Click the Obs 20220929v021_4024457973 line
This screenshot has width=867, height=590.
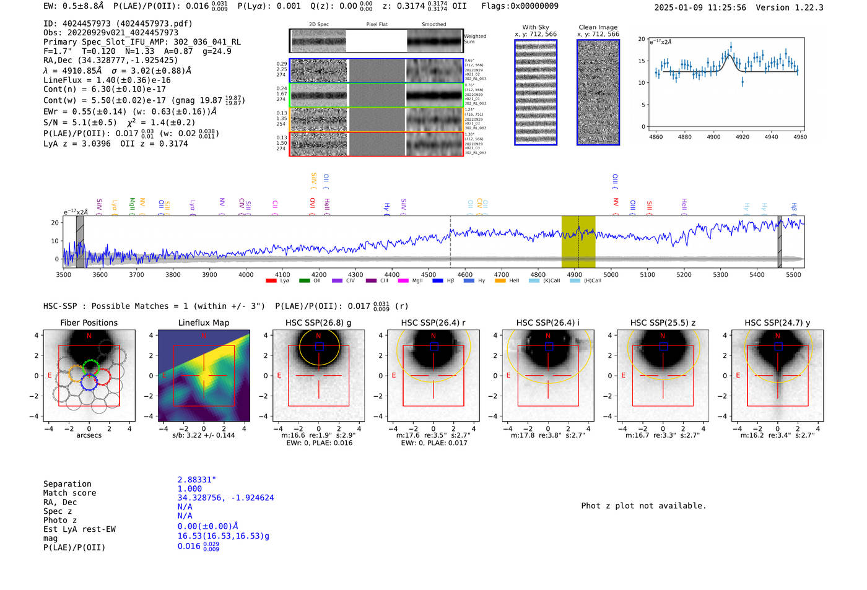[x=111, y=32]
